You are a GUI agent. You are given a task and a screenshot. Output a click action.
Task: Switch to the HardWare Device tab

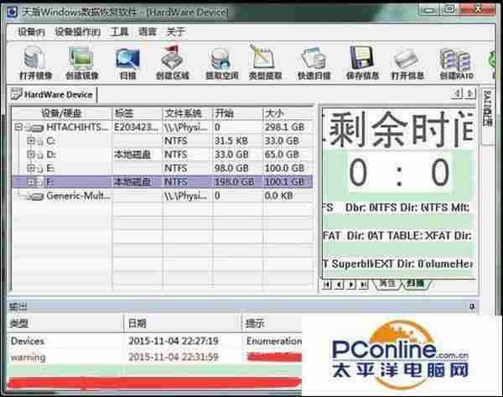point(54,94)
